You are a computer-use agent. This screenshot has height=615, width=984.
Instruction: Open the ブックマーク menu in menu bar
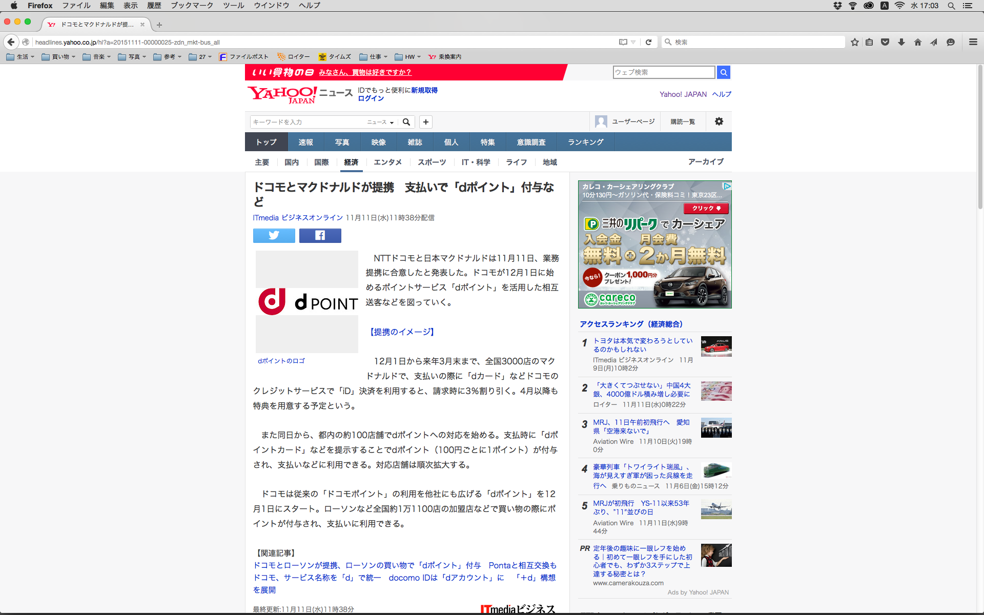tap(192, 6)
